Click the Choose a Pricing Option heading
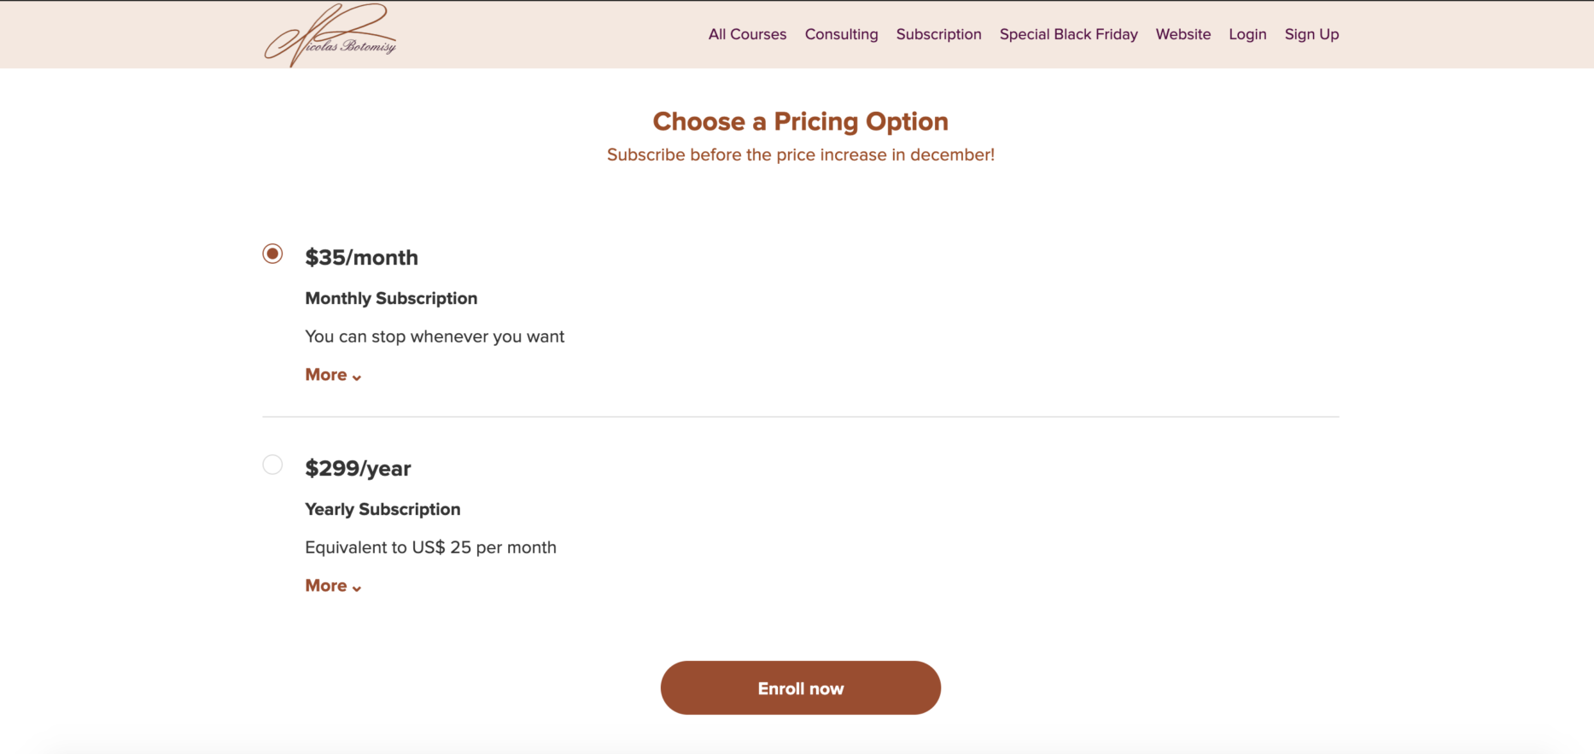The height and width of the screenshot is (754, 1594). 800,121
